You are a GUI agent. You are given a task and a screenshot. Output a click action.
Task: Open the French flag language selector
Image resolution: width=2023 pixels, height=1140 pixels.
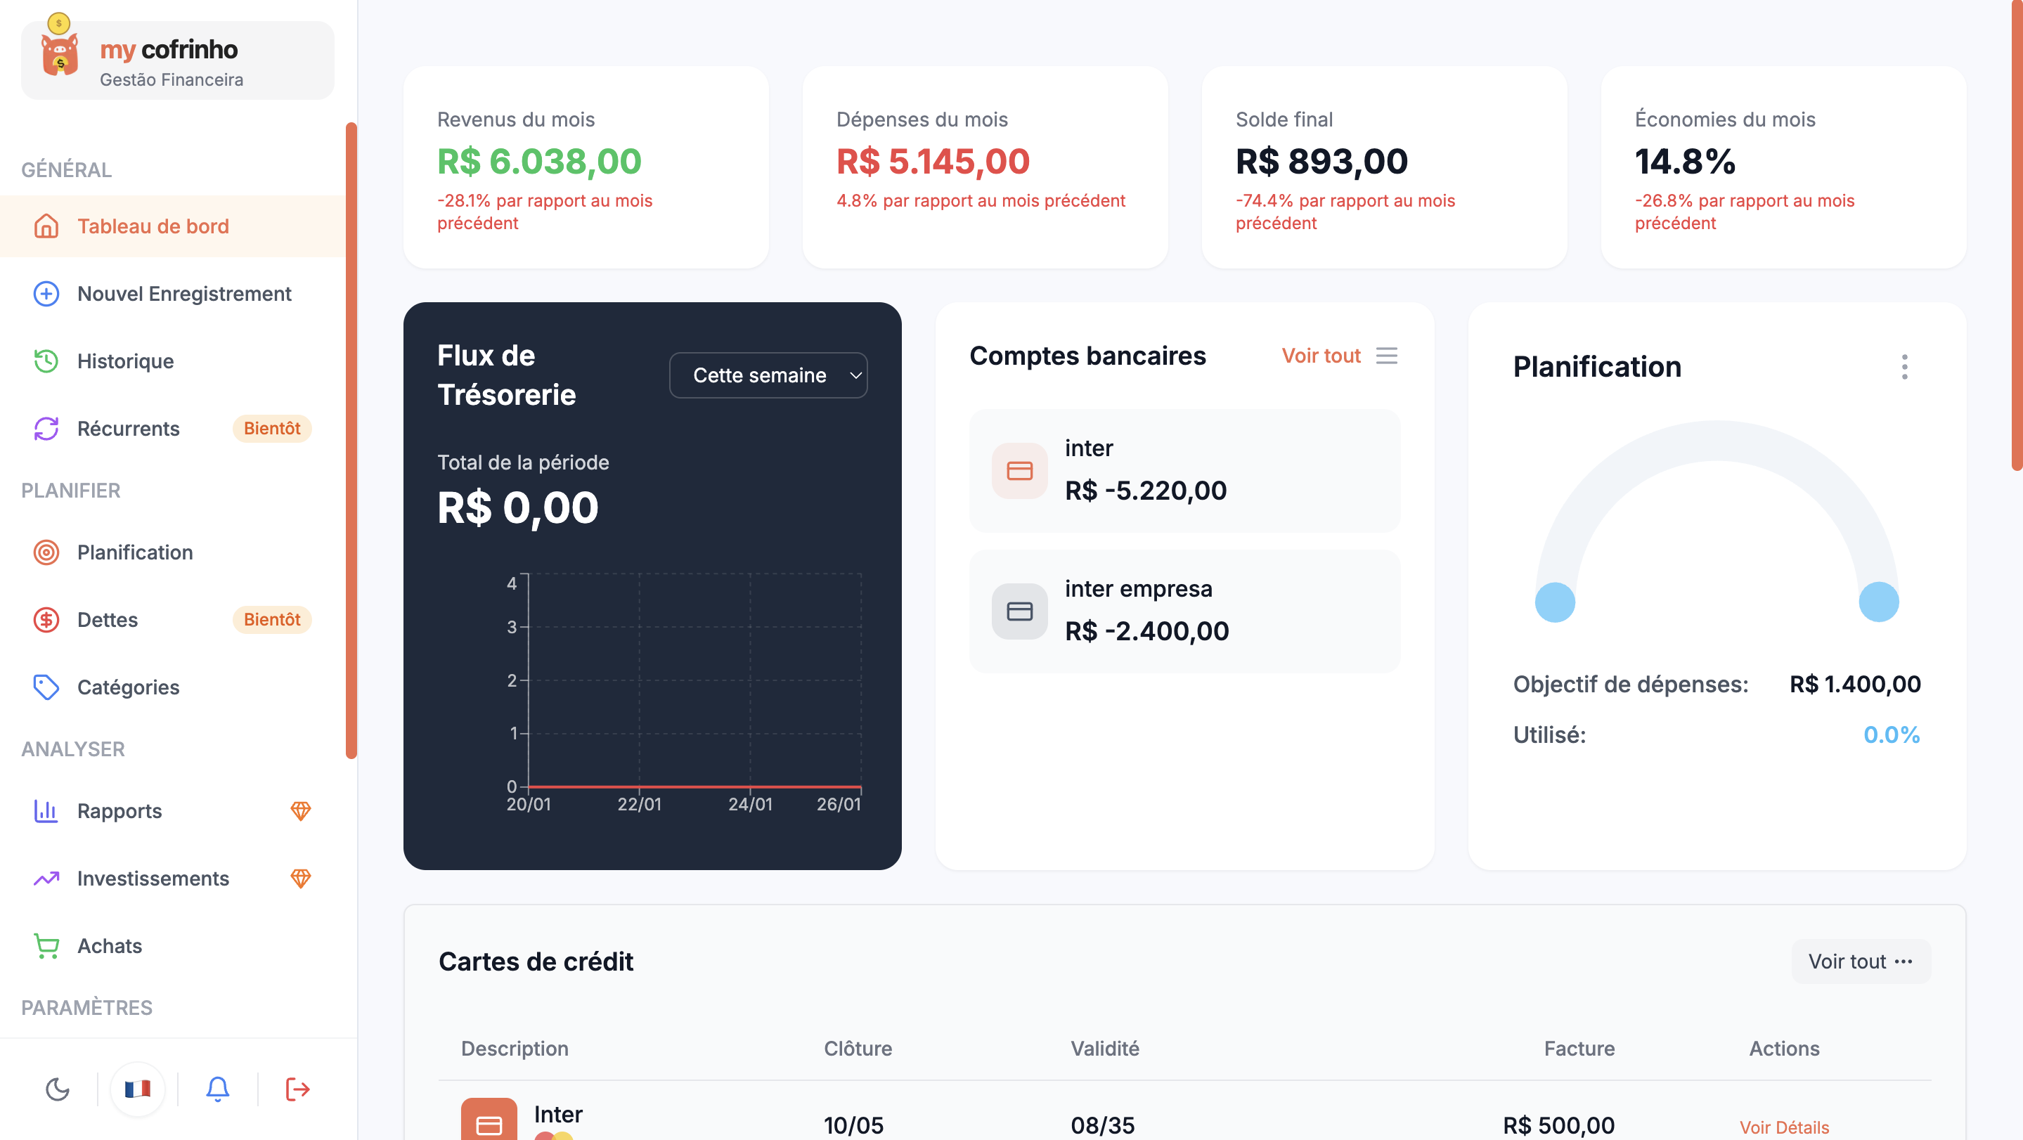[138, 1088]
